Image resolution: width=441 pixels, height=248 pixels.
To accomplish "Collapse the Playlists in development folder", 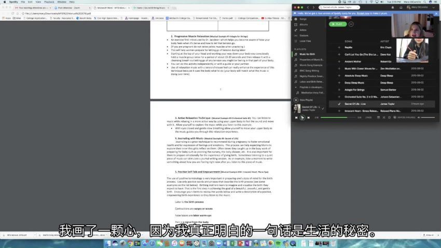I will coord(296,87).
